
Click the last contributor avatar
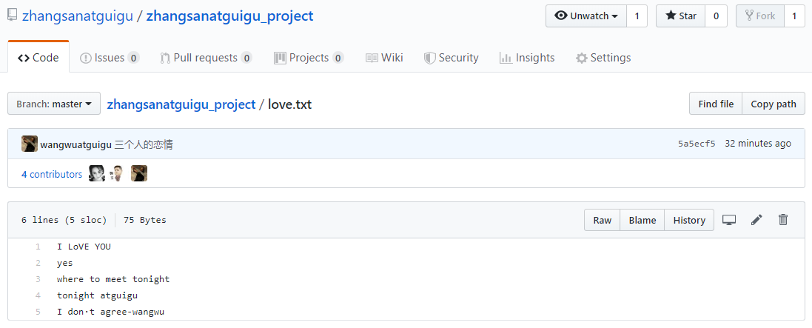pyautogui.click(x=139, y=174)
